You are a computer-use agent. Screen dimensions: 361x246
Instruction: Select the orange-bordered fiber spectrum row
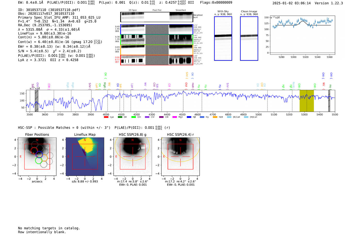point(157,50)
